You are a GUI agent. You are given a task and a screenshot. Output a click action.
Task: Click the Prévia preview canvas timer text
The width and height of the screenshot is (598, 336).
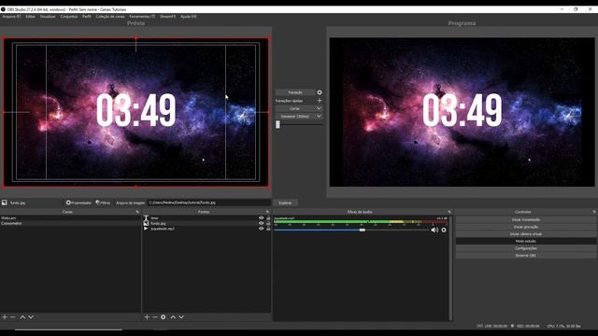(136, 110)
